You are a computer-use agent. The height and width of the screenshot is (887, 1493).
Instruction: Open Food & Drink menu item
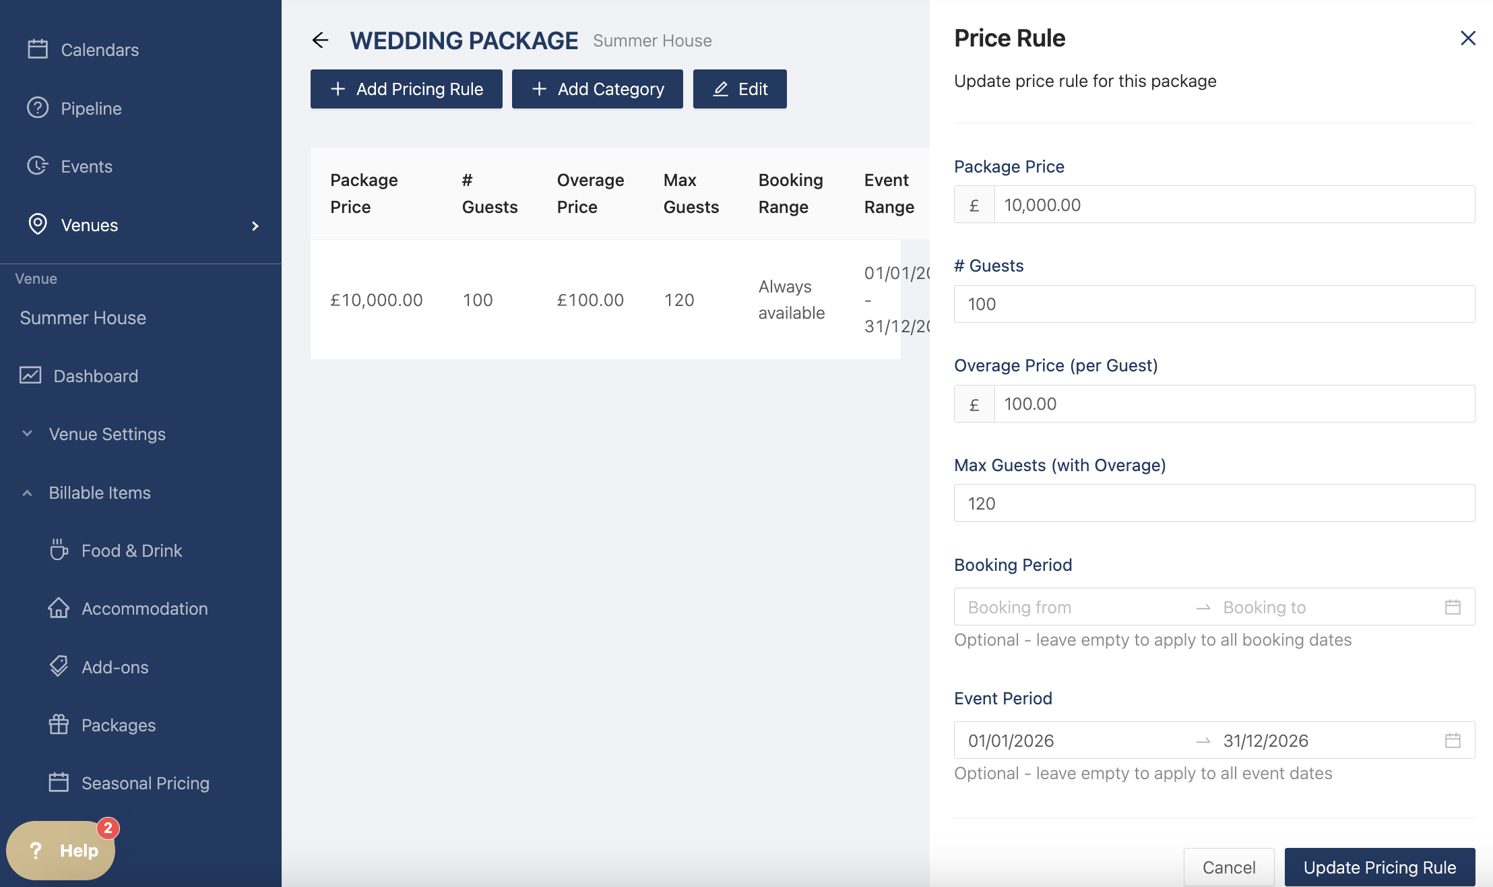pos(131,551)
